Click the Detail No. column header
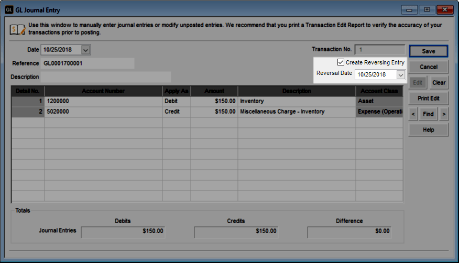This screenshot has width=459, height=263. click(x=28, y=91)
